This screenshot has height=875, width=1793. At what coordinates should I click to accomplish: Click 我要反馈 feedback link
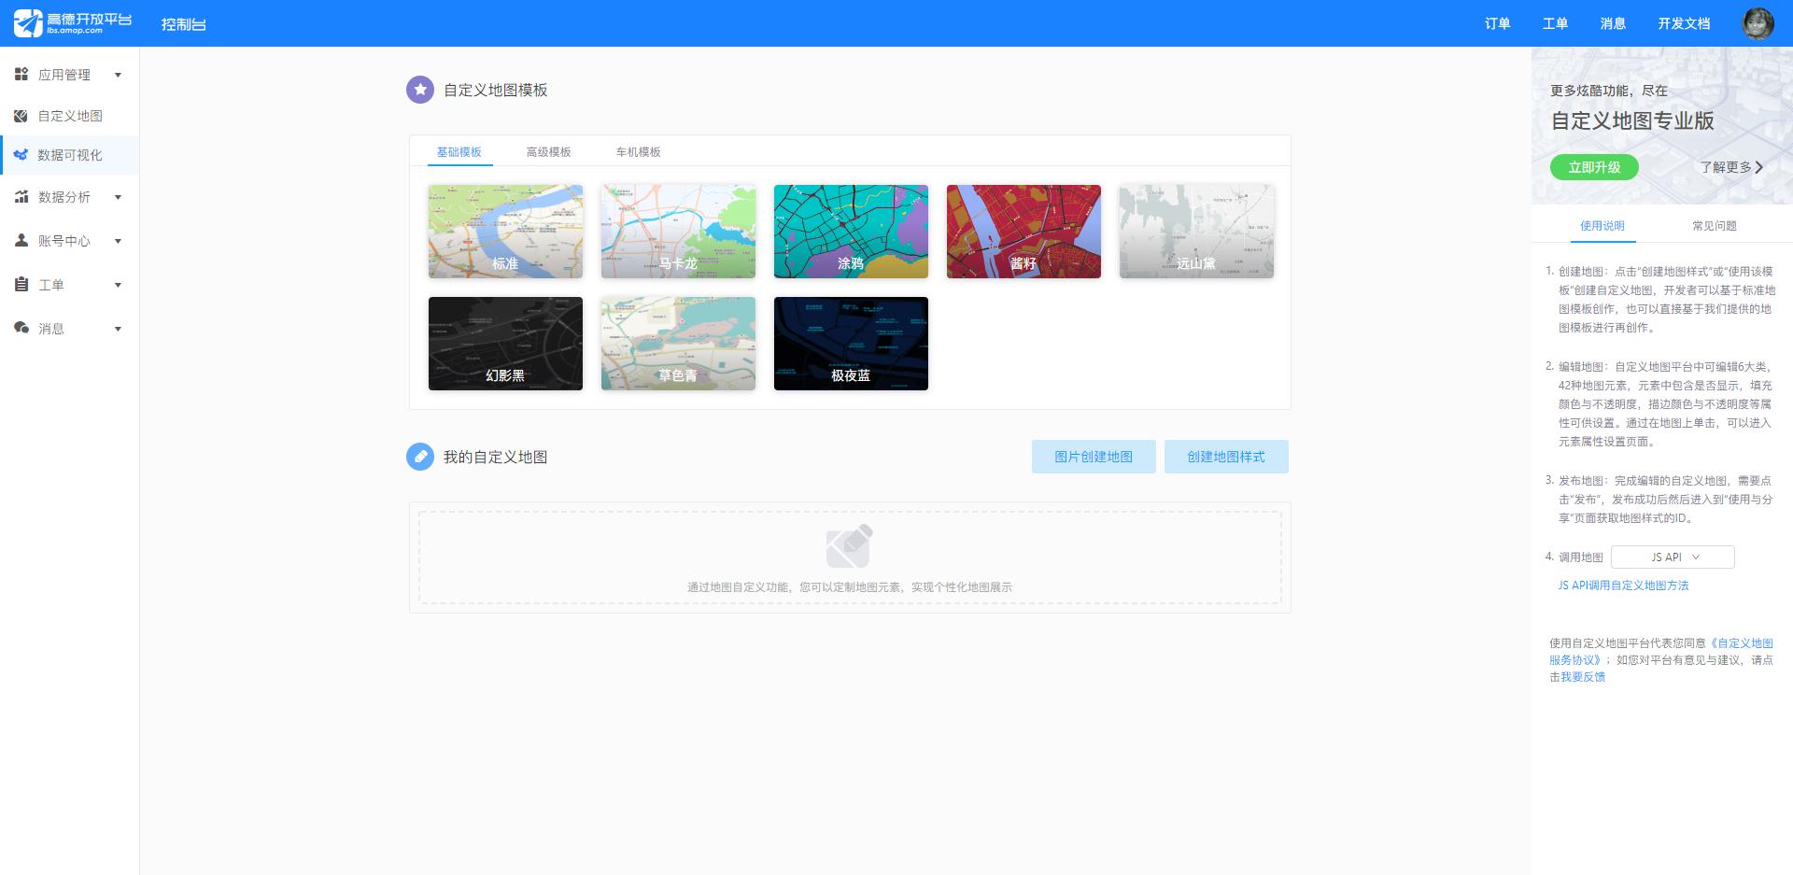pyautogui.click(x=1584, y=676)
